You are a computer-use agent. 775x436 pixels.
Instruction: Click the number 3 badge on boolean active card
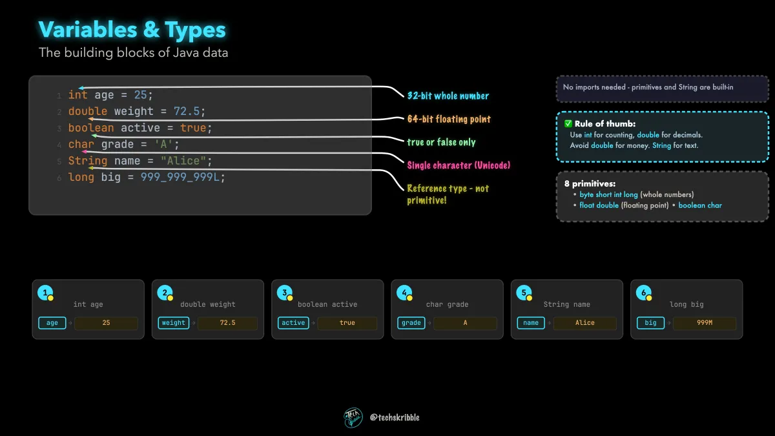tap(285, 293)
